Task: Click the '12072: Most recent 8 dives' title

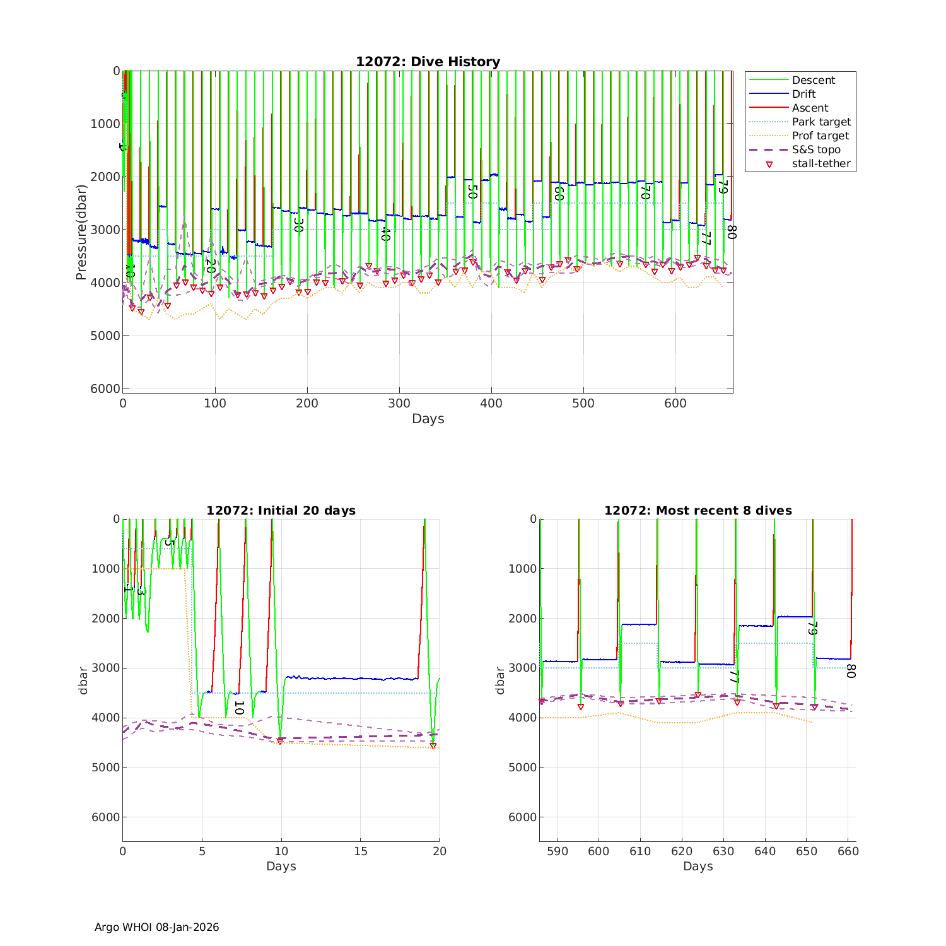Action: point(698,510)
